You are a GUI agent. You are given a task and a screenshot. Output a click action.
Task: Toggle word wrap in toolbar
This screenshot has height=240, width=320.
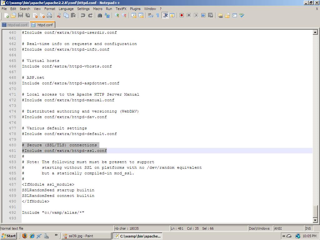[x=150, y=15]
